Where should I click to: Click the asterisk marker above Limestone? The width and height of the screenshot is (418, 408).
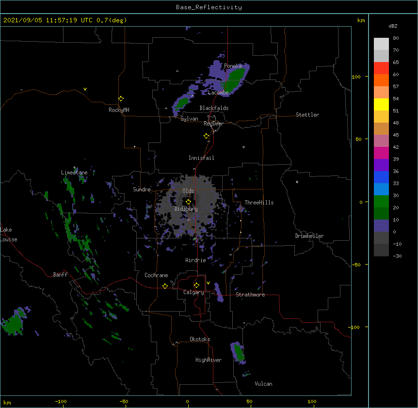[x=74, y=168]
